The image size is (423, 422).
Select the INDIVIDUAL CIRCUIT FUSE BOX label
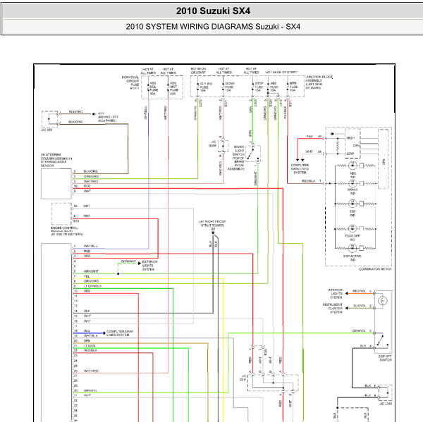click(131, 83)
